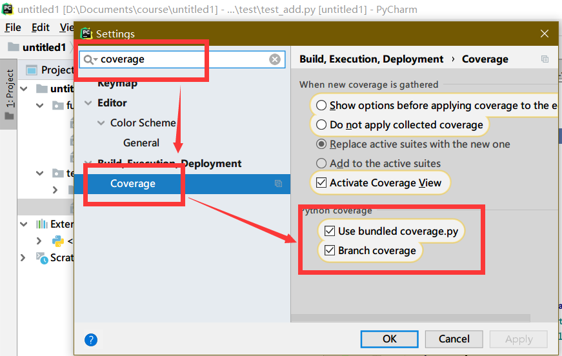
Task: Open the File menu
Action: (x=13, y=28)
